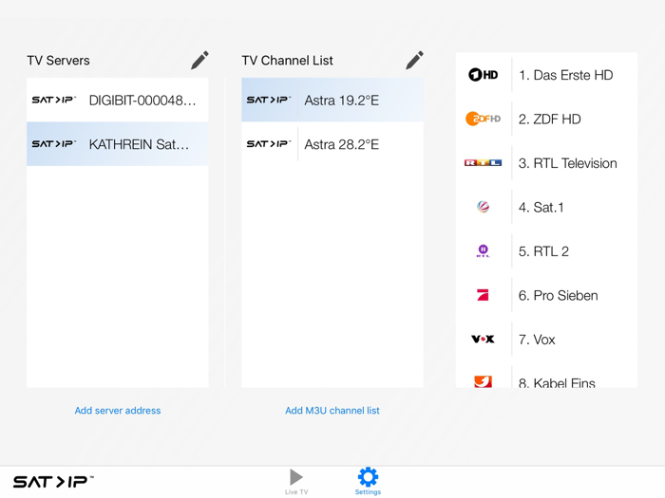Select channel 3. RTL Television

click(x=546, y=163)
